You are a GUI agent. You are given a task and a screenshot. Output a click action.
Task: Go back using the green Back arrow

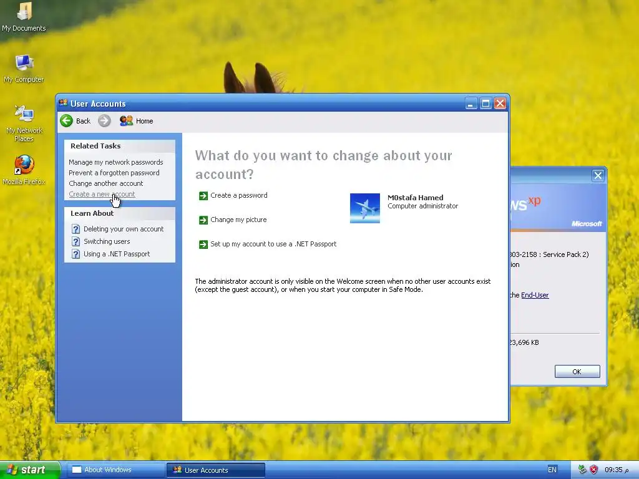(x=66, y=121)
